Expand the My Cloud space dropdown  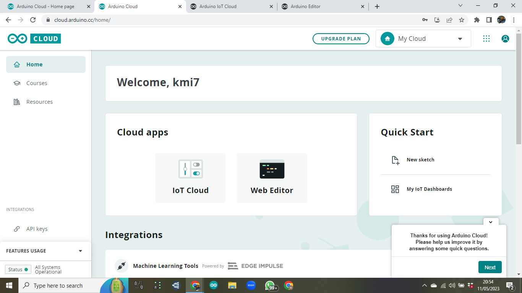[460, 39]
